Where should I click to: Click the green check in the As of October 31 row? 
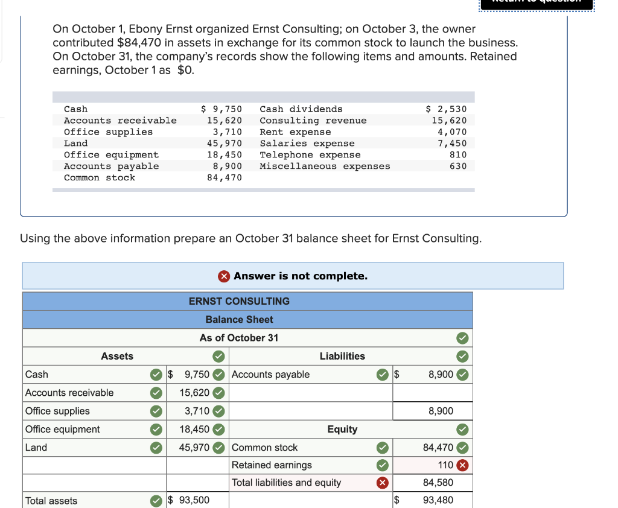point(462,338)
